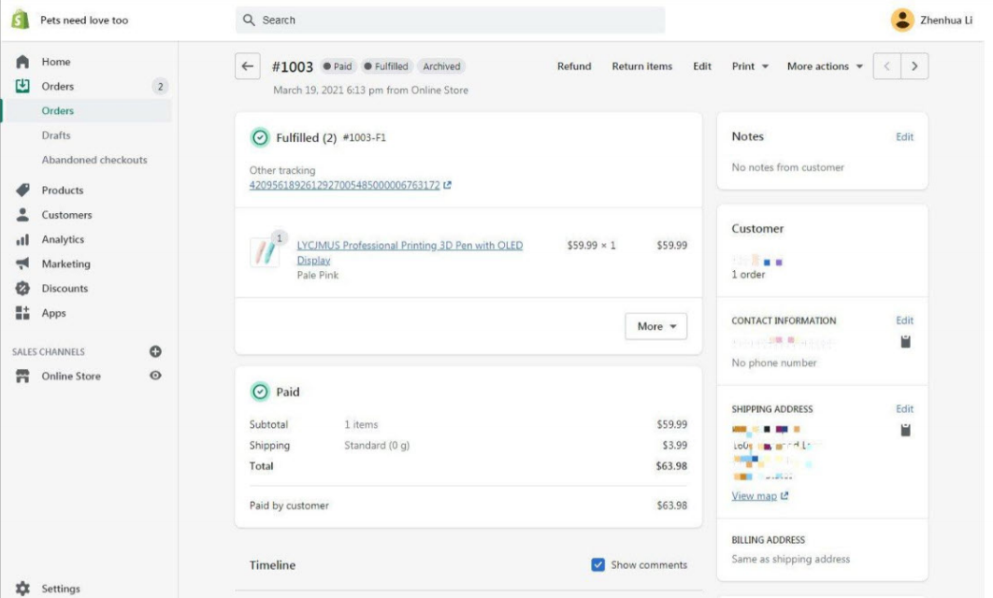The height and width of the screenshot is (598, 993).
Task: Open Products in the sidebar
Action: pos(62,191)
